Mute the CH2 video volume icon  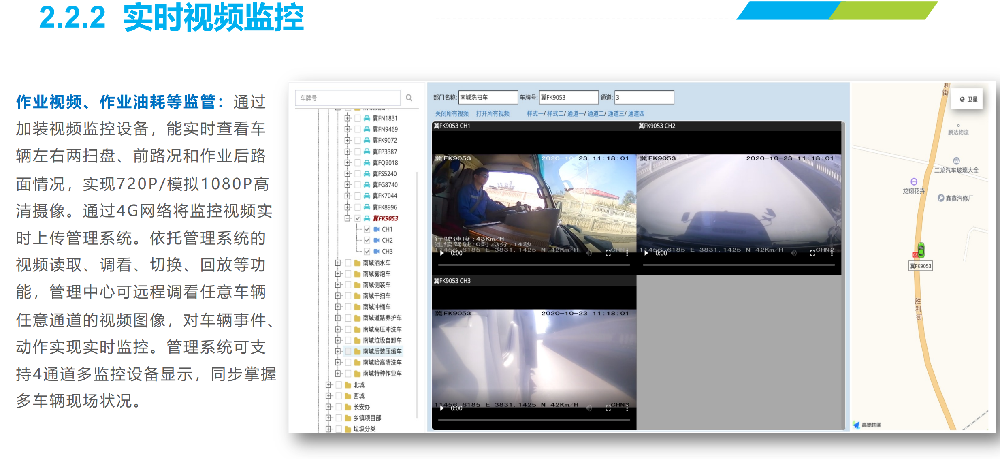click(793, 253)
